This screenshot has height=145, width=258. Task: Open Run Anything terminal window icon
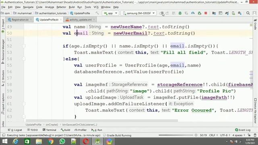click(x=221, y=13)
